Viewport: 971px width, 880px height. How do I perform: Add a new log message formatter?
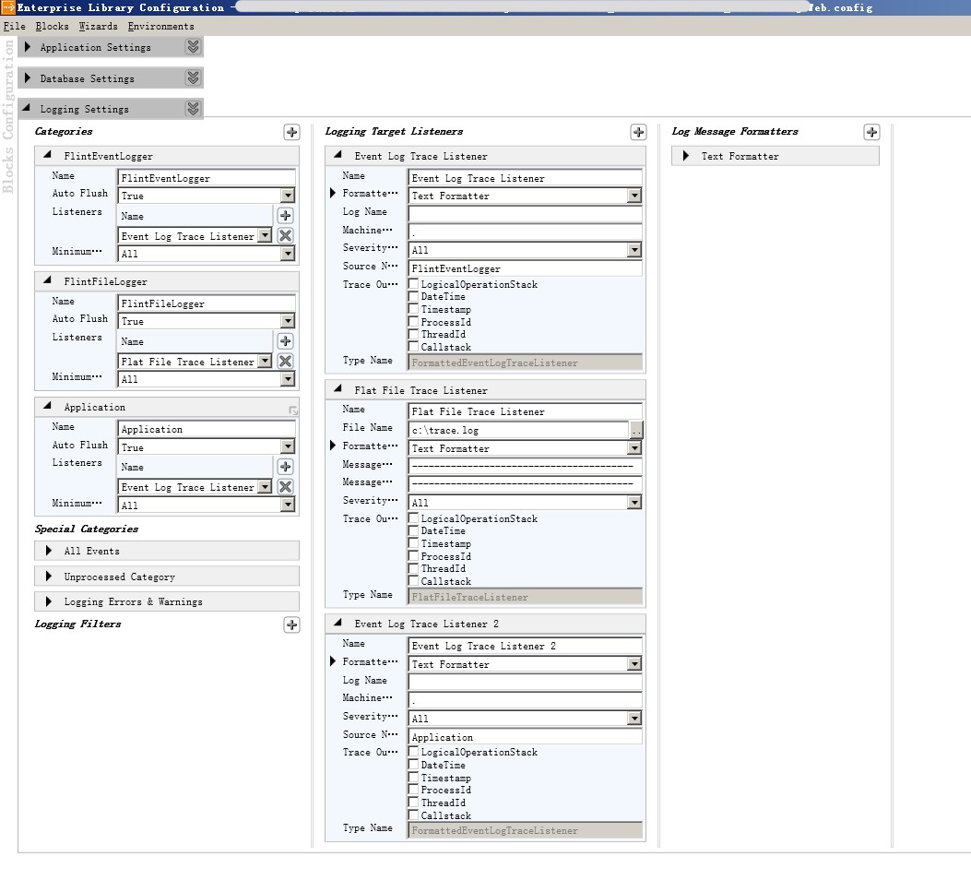[871, 132]
